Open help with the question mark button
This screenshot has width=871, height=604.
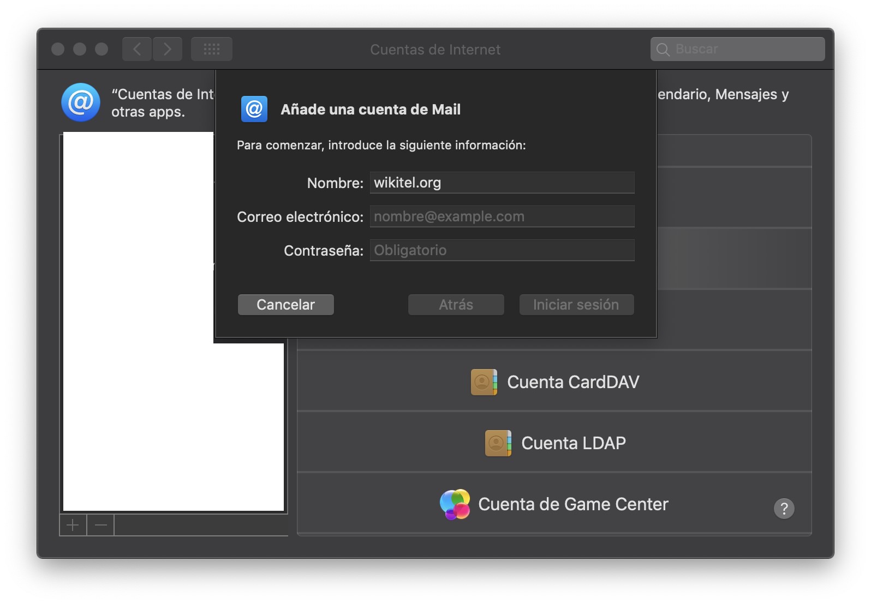coord(784,509)
